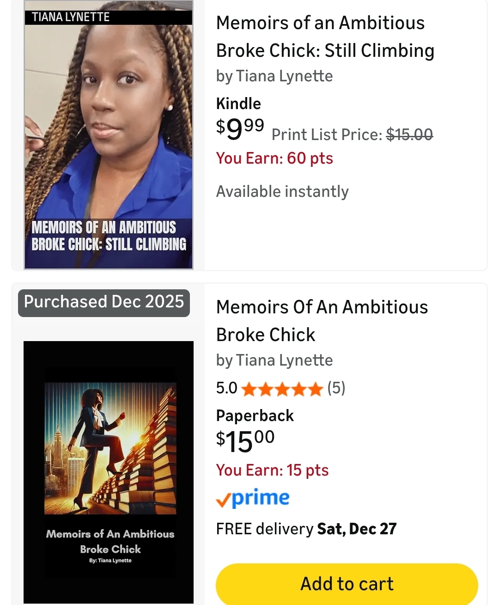
Task: Tap the 'FREE delivery Sat, Dec 27' text
Action: (306, 529)
